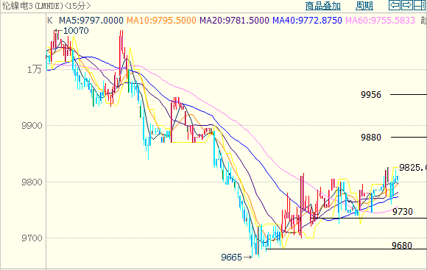Viewport: 427px width, 270px height.
Task: Click the left arrow navigation icon
Action: [395, 5]
